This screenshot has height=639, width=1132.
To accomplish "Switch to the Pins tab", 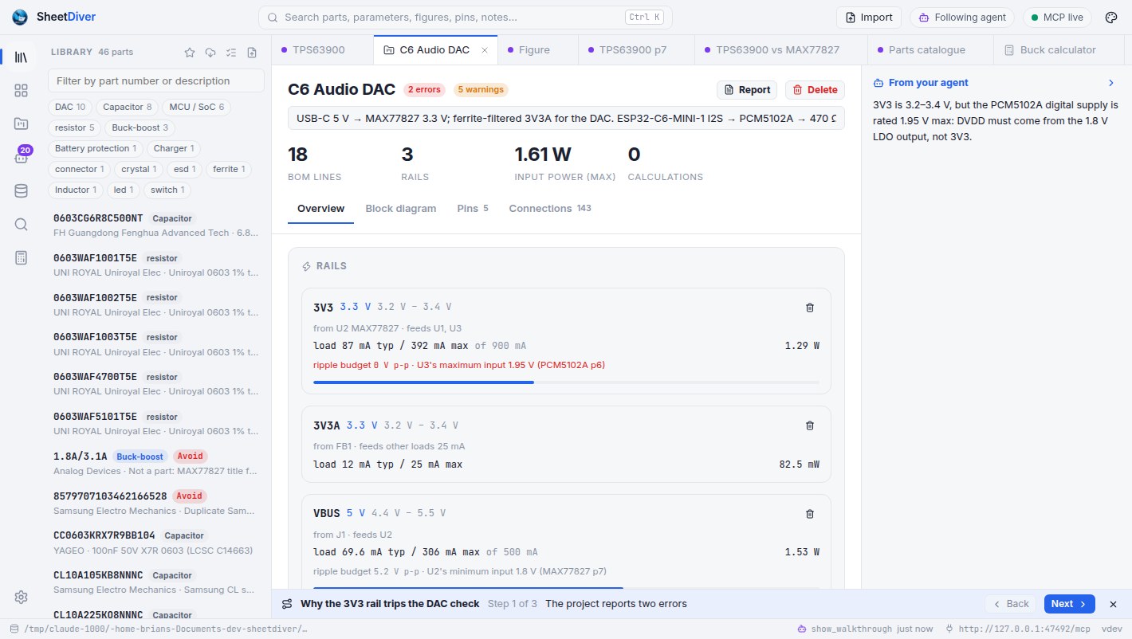I will coord(473,209).
